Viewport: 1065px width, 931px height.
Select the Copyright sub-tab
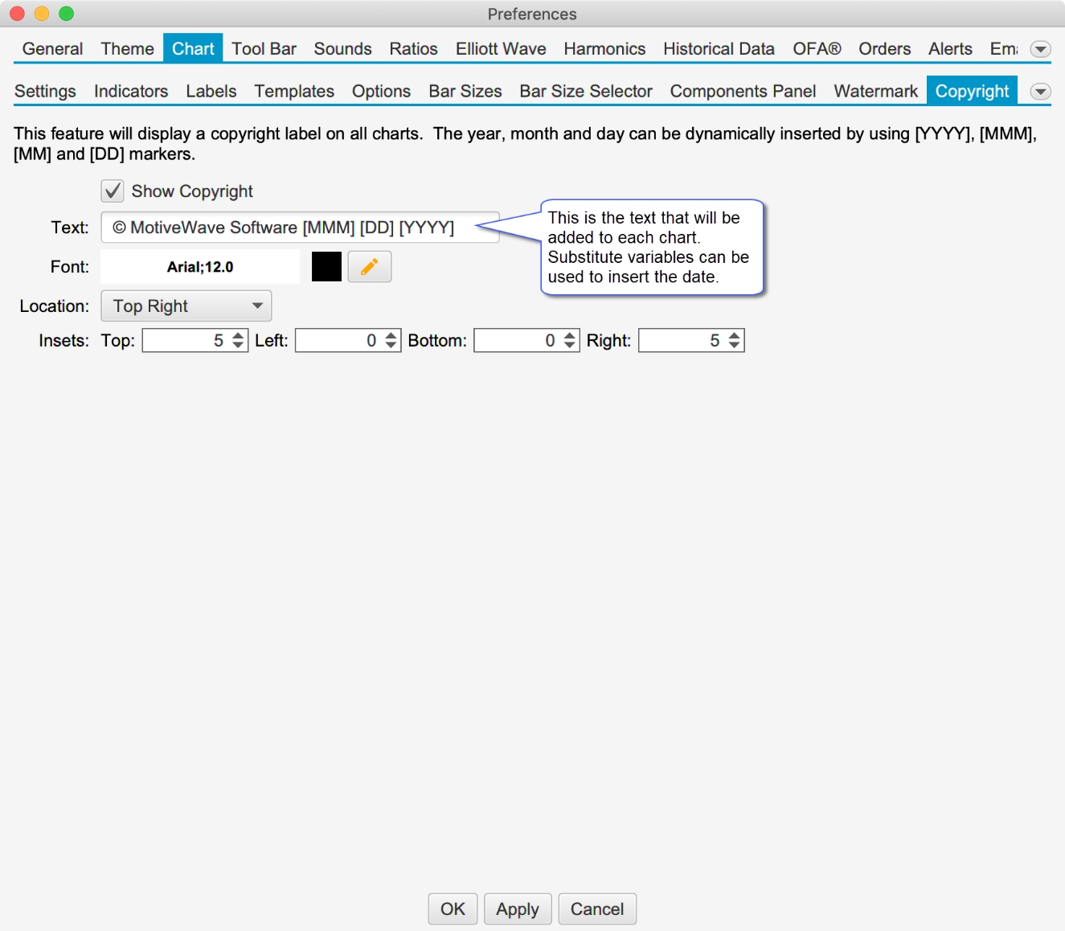(x=972, y=91)
